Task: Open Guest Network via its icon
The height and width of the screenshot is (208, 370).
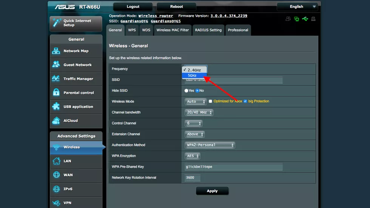Action: click(x=56, y=65)
